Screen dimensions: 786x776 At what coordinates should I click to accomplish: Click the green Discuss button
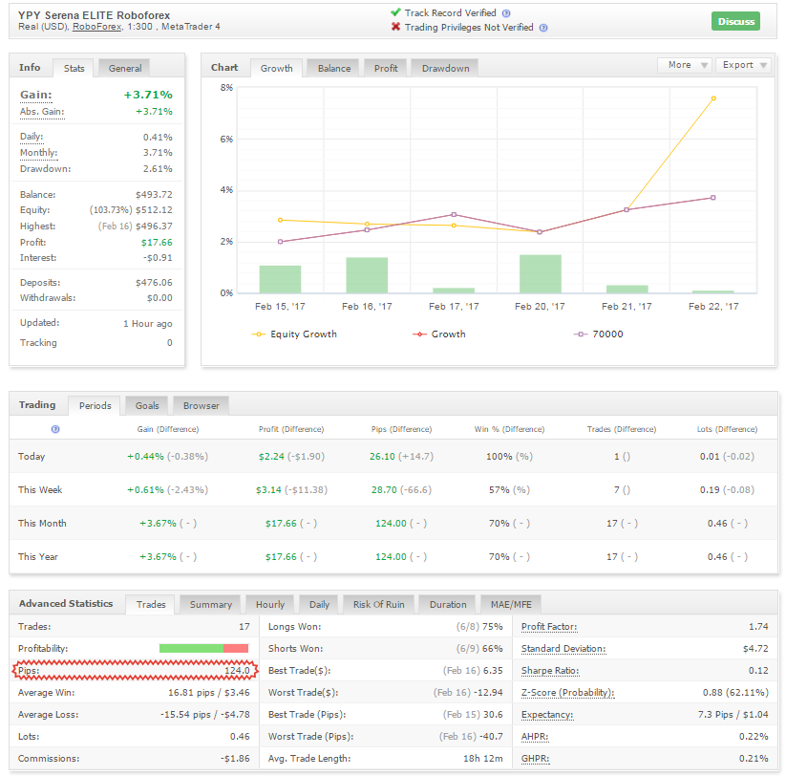click(x=736, y=22)
